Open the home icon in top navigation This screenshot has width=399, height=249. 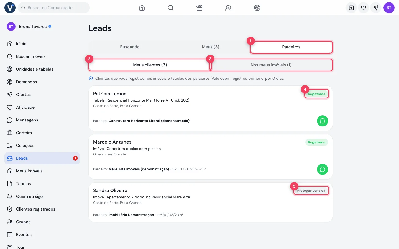[142, 8]
